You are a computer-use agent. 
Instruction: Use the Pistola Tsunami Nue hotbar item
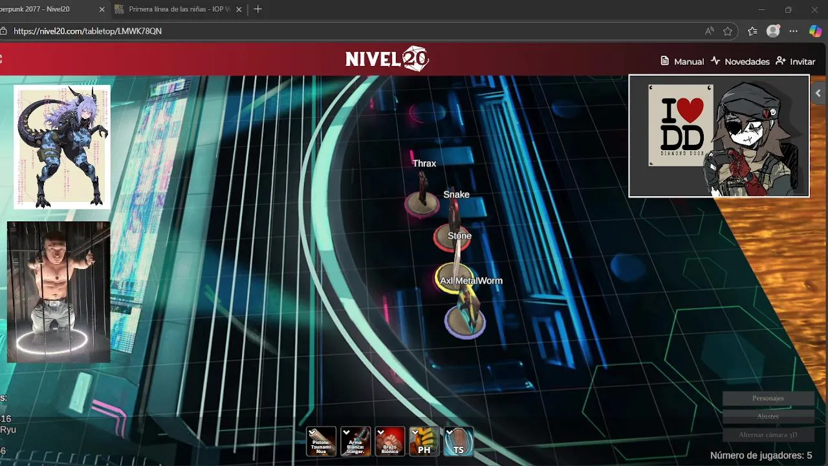[321, 441]
